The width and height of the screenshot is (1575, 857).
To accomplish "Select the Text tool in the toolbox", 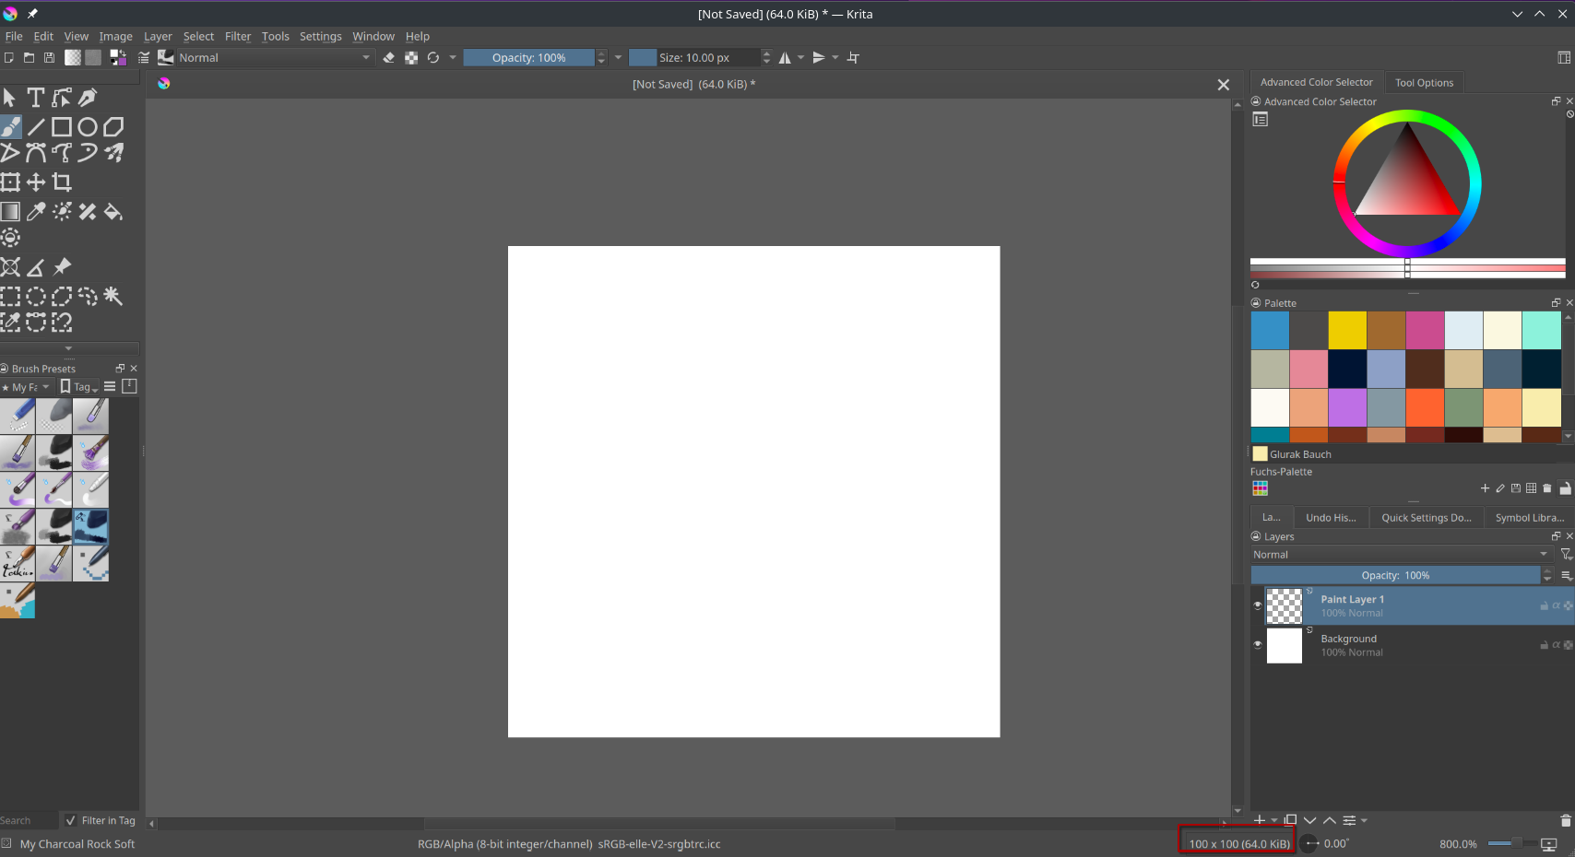I will pyautogui.click(x=36, y=98).
